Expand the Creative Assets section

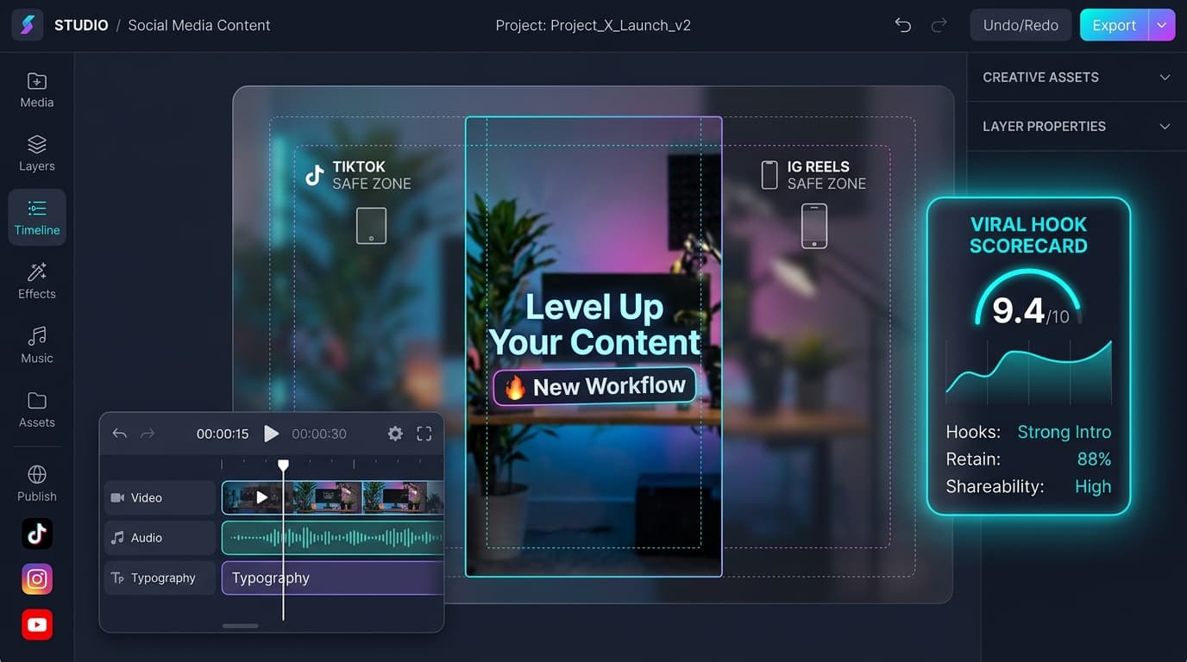point(1077,77)
